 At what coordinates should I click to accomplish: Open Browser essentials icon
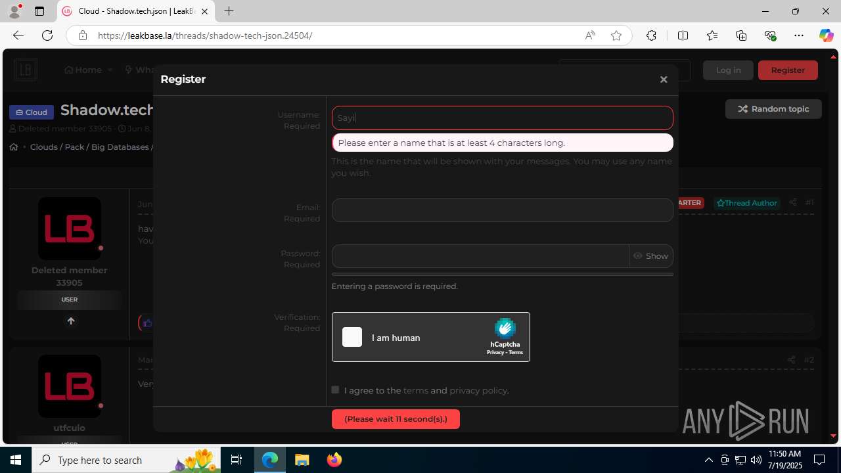(x=770, y=35)
